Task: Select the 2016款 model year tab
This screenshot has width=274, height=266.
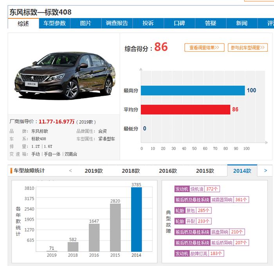Action: click(x=168, y=171)
